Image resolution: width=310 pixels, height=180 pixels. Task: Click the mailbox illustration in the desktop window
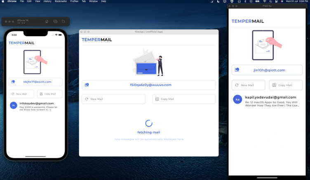pos(148,63)
